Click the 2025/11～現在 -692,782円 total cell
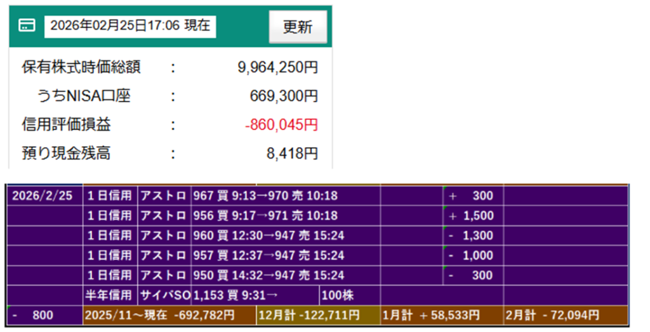Screen dimensions: 650x332 (169, 315)
